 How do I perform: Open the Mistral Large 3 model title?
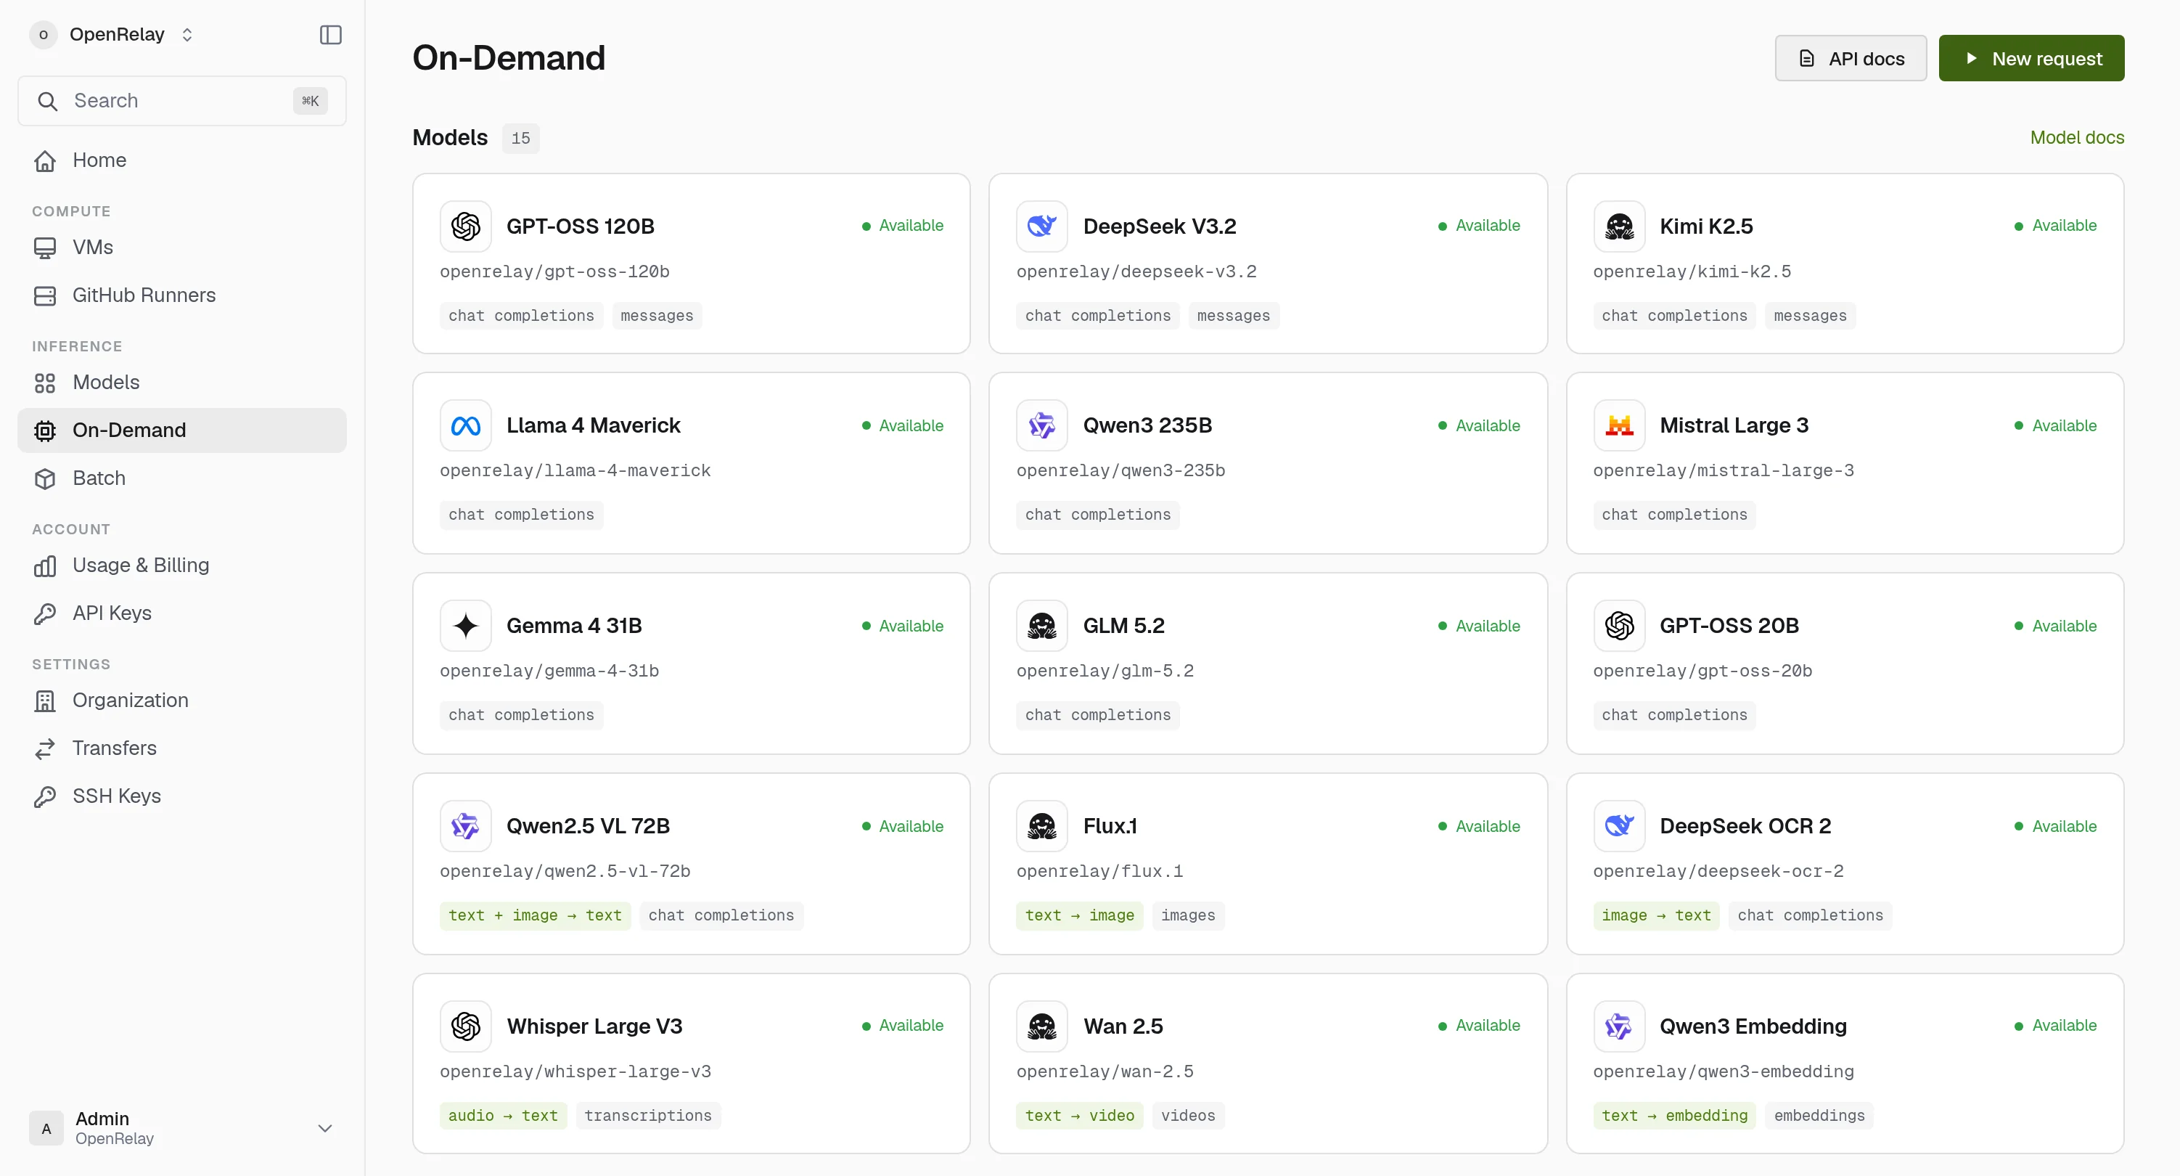pyautogui.click(x=1733, y=426)
